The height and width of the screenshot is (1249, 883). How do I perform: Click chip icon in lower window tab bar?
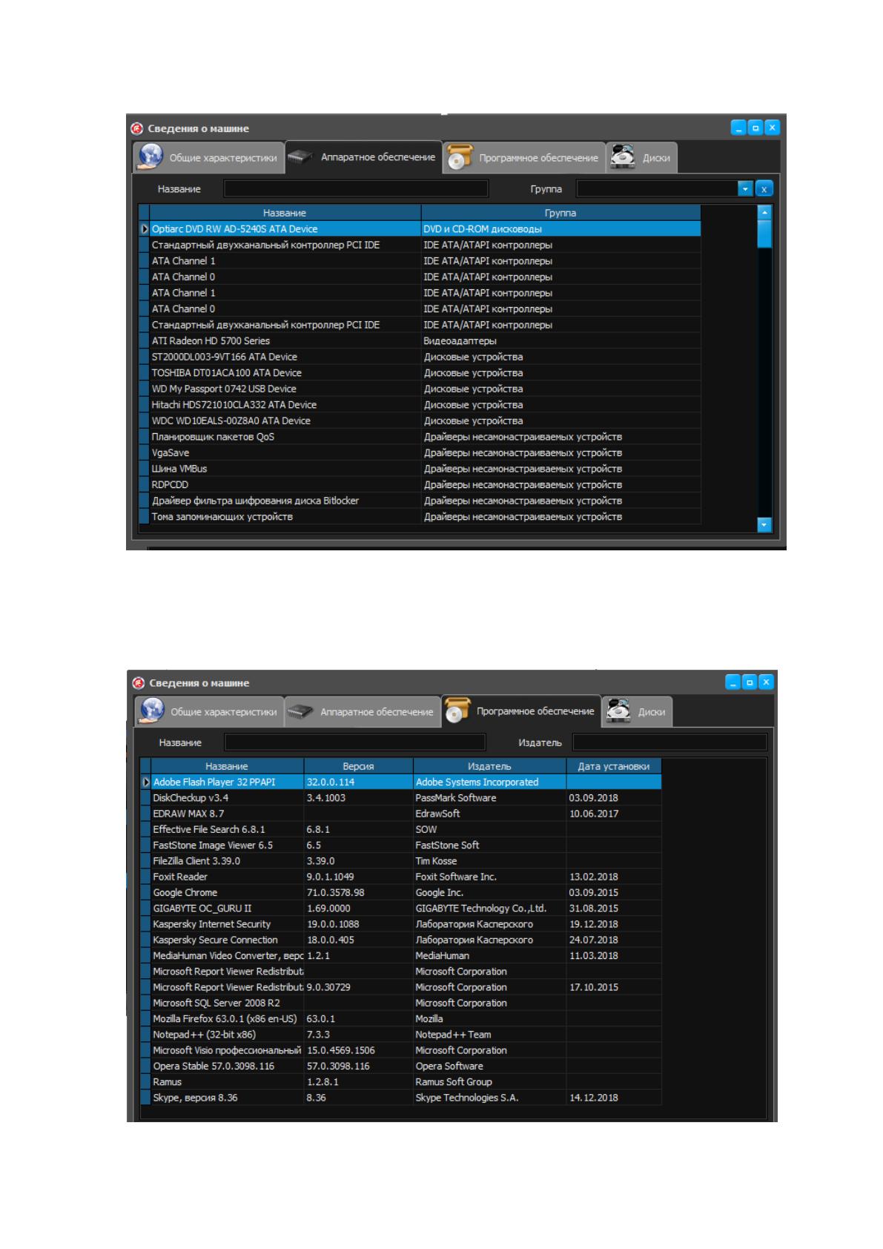point(300,711)
